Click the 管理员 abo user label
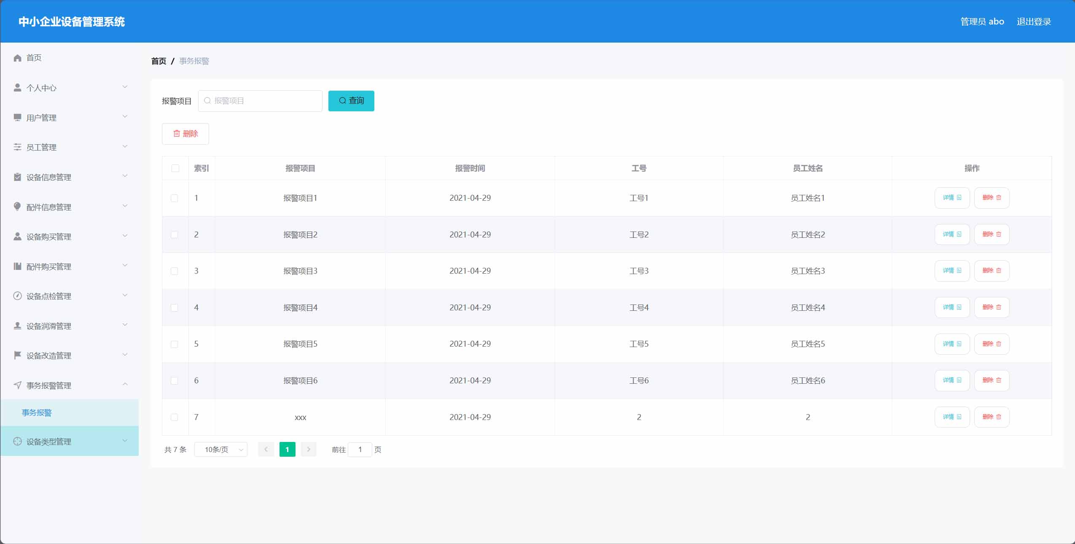The height and width of the screenshot is (544, 1075). pyautogui.click(x=982, y=22)
